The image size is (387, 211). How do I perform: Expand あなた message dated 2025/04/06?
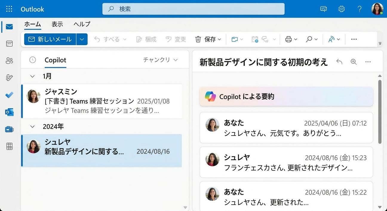[x=286, y=128]
